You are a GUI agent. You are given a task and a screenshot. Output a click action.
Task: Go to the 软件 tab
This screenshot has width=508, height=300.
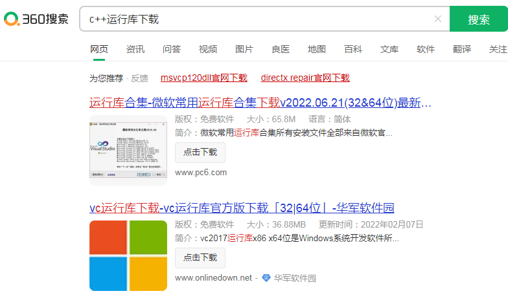click(425, 49)
